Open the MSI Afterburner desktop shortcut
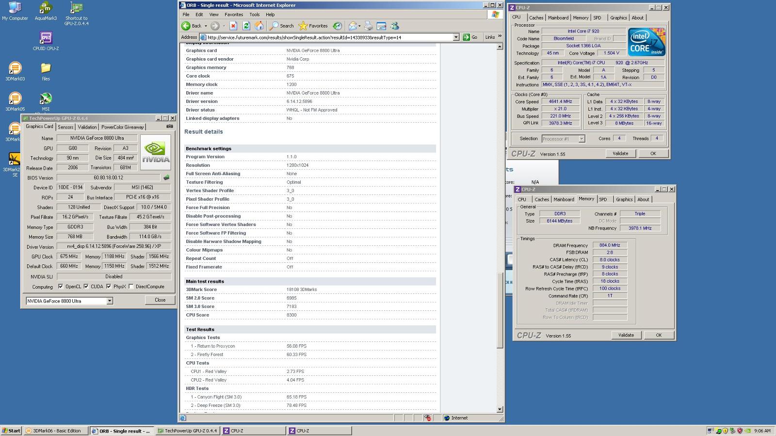The width and height of the screenshot is (776, 436). coord(46,102)
